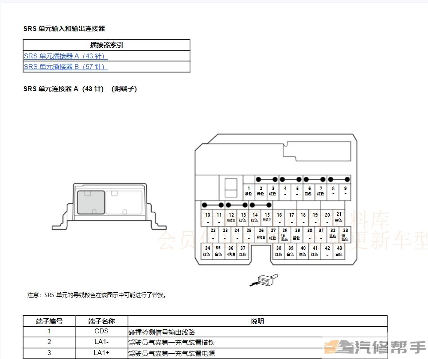Click terminal 10 in connector diagram
The height and width of the screenshot is (359, 428).
(x=207, y=218)
